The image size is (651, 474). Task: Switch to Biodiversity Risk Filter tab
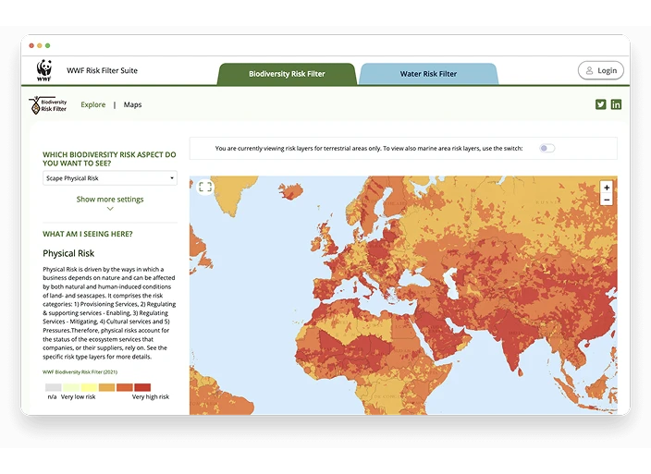(287, 74)
